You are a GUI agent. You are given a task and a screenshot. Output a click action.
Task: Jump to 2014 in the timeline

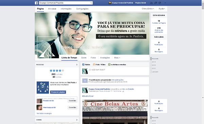click(154, 62)
